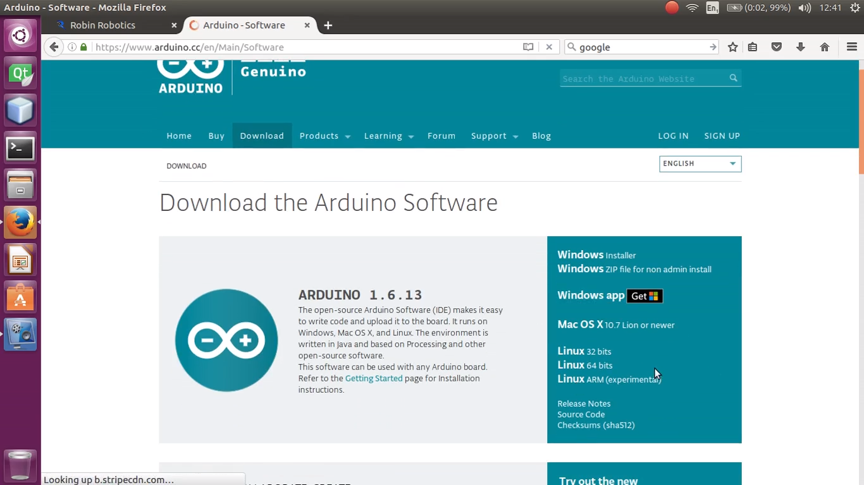864x485 pixels.
Task: Click the Save to Pocket icon
Action: coord(777,47)
